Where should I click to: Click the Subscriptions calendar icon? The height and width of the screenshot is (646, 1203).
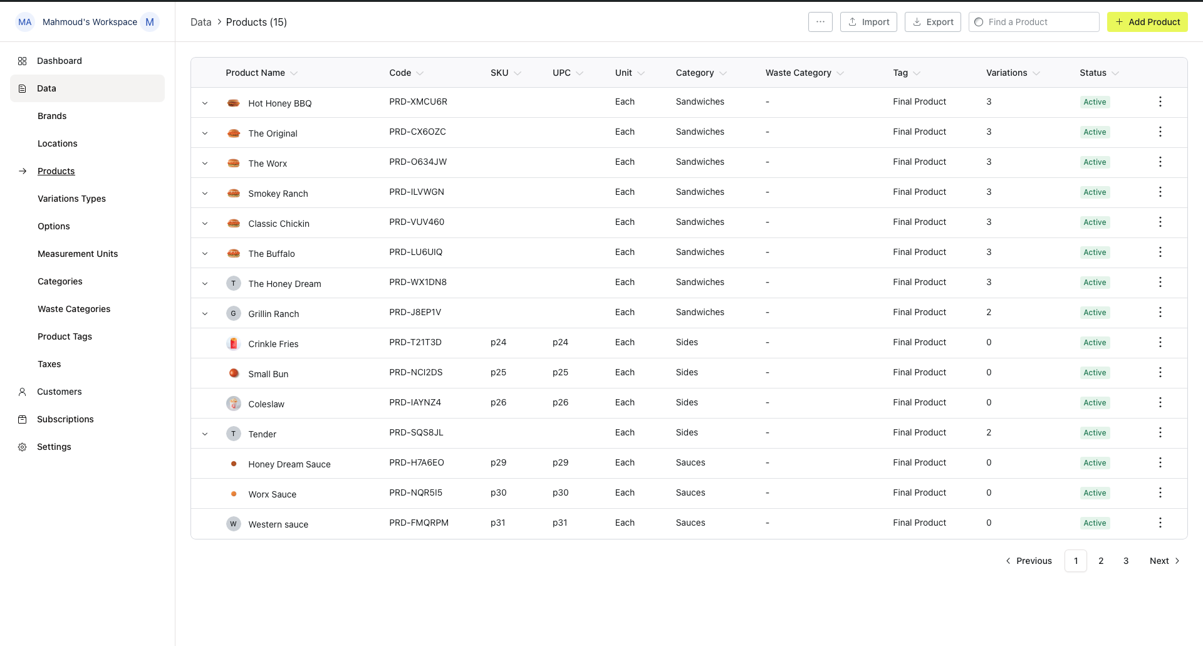[x=23, y=419]
